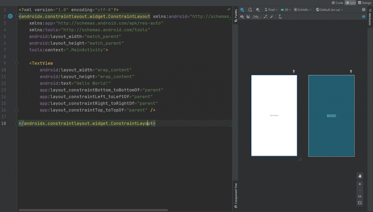Open the guidelines helper icon

coord(280,17)
